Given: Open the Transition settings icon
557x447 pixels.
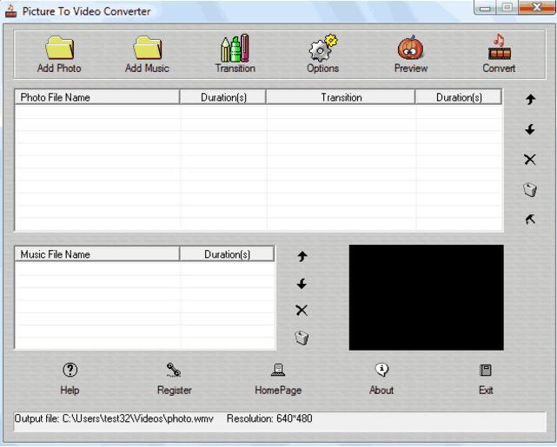Looking at the screenshot, I should pyautogui.click(x=235, y=49).
